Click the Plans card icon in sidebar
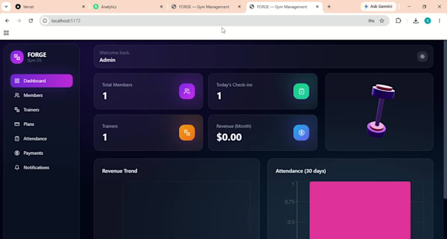Screen dimensions: 447x239 [x=17, y=124]
